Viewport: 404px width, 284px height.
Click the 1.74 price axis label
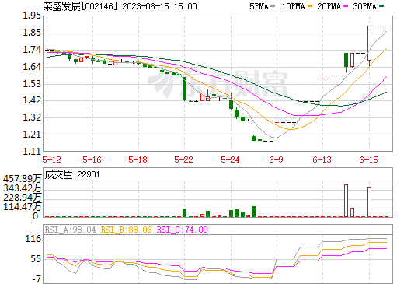tap(32, 50)
